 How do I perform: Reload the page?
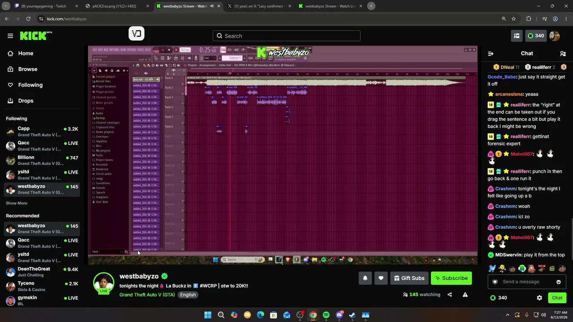[28, 19]
